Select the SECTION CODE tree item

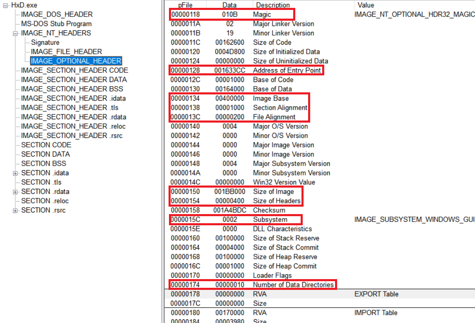[x=46, y=145]
